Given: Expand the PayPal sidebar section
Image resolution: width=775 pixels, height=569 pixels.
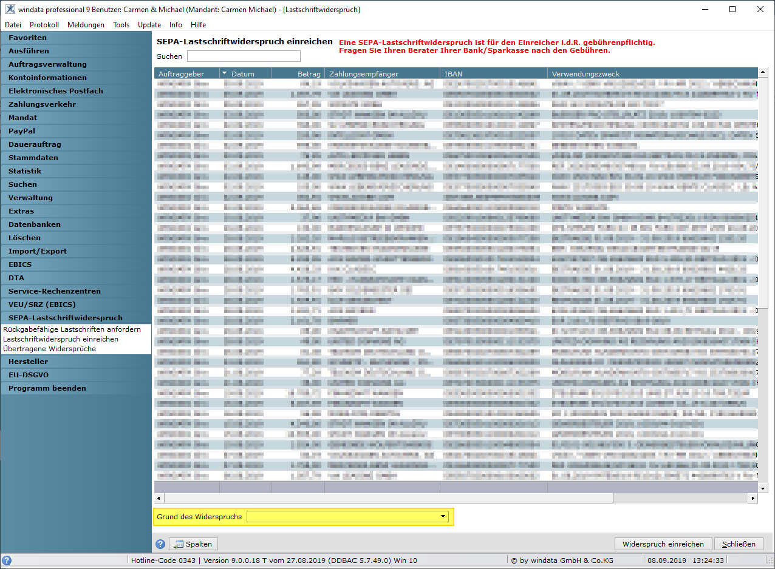Looking at the screenshot, I should (76, 131).
